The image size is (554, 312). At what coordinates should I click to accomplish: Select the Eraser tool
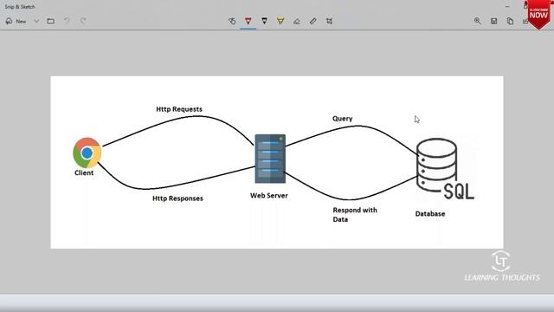point(297,21)
